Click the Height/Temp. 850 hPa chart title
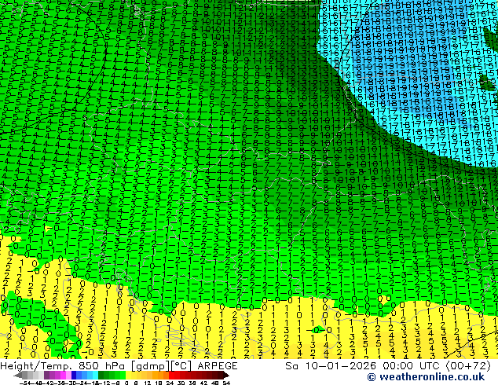The height and width of the screenshot is (385, 498). [64, 366]
